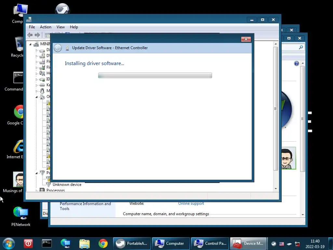
Task: Collapse the 'Ot' other devices node
Action: [36, 97]
